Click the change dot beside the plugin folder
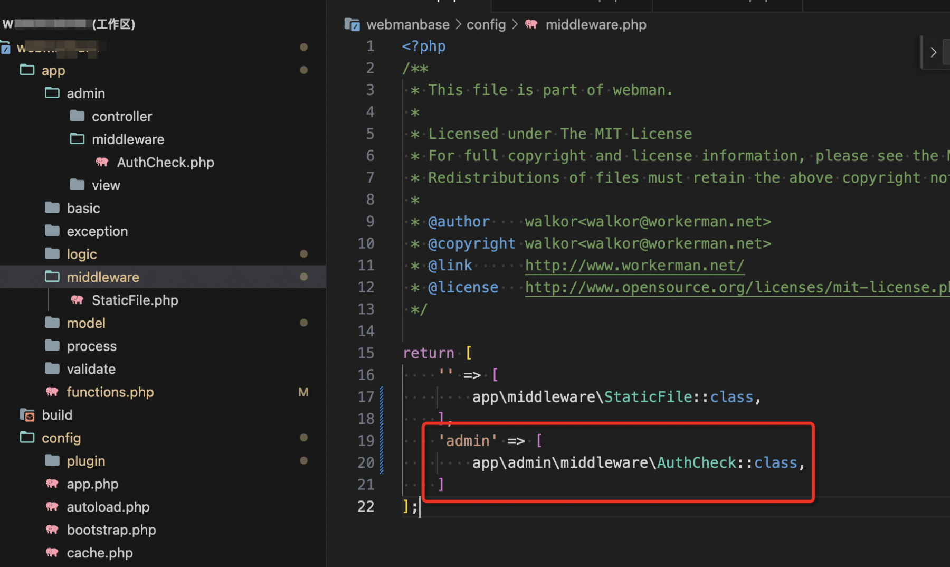The height and width of the screenshot is (567, 950). tap(303, 460)
